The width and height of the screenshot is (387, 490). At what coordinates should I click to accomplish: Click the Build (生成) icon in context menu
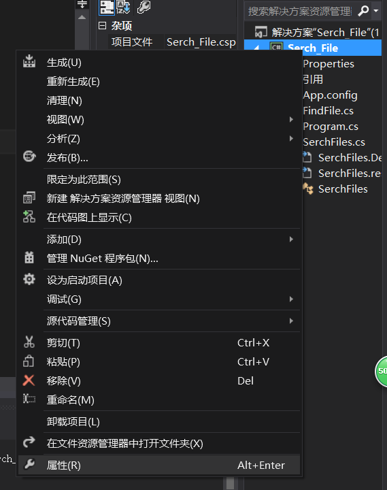(29, 61)
